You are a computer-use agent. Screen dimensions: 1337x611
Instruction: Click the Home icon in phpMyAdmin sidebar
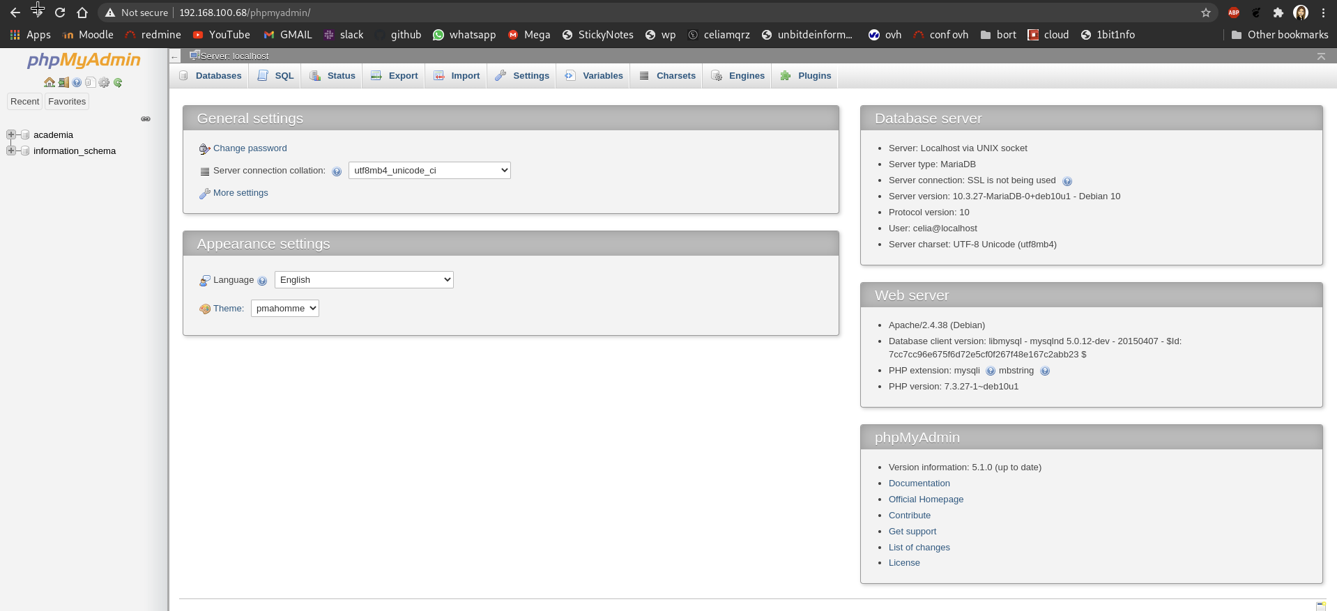pos(49,82)
